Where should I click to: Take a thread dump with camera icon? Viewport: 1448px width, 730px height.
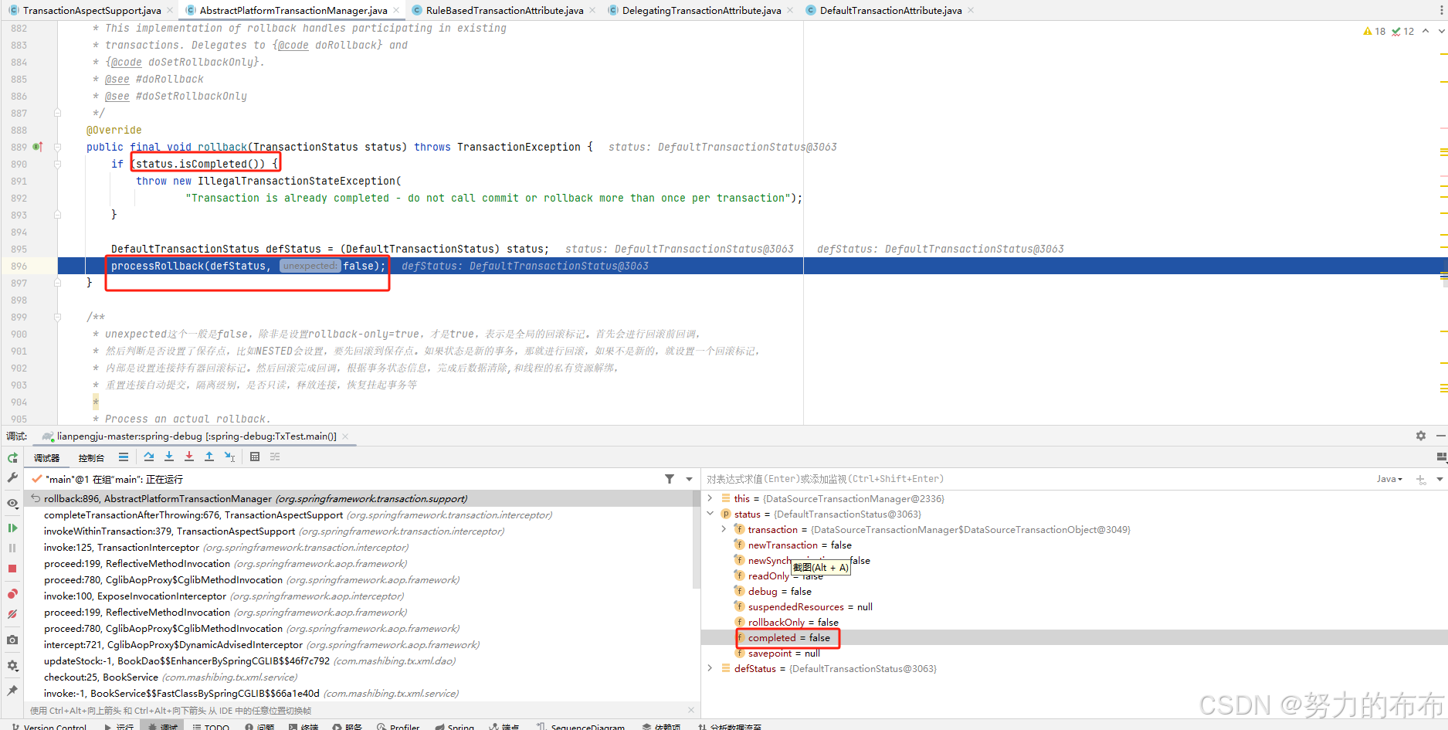pyautogui.click(x=12, y=640)
